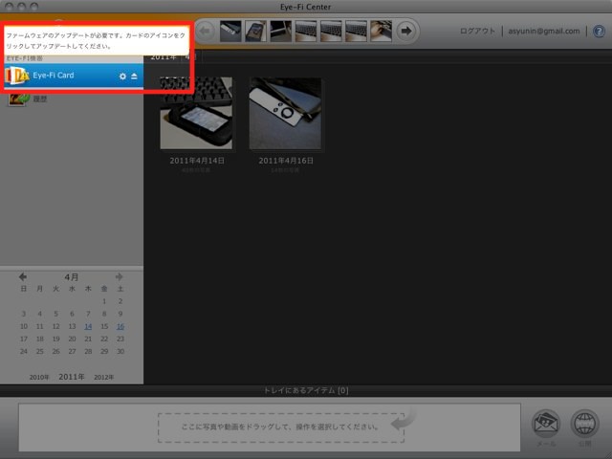Select the Eye-Fi Card row in sidebar
612x459 pixels.
(75, 76)
